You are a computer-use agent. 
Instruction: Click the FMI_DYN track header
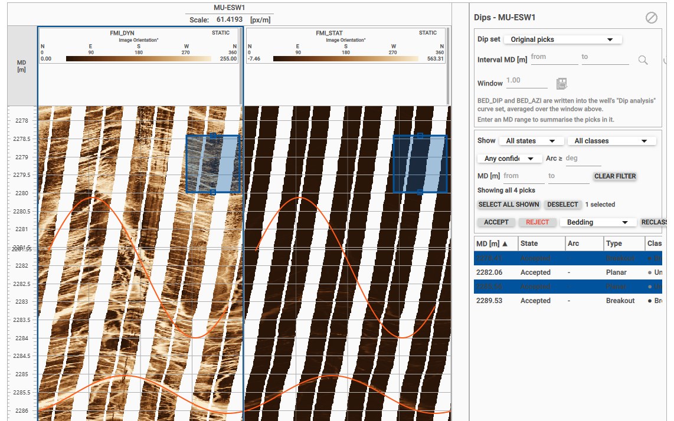[139, 46]
